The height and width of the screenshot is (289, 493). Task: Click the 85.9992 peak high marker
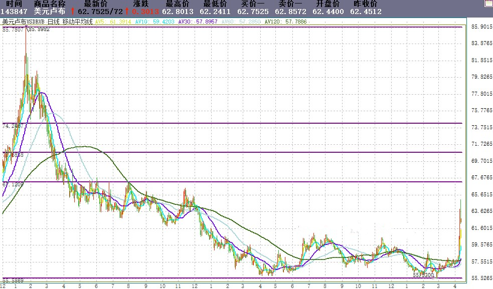pos(39,30)
